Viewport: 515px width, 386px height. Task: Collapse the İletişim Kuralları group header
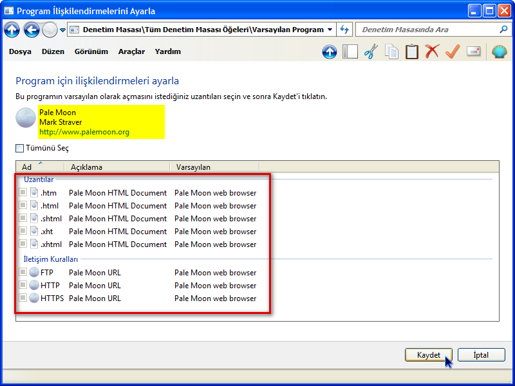coord(51,259)
